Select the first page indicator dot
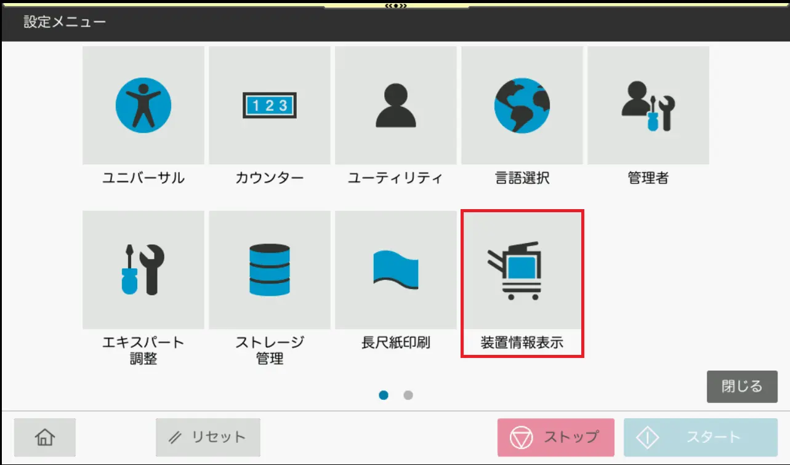Viewport: 790px width, 465px height. coord(384,395)
